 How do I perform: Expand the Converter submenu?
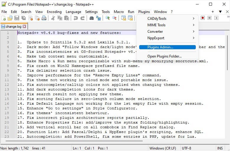click(167, 31)
